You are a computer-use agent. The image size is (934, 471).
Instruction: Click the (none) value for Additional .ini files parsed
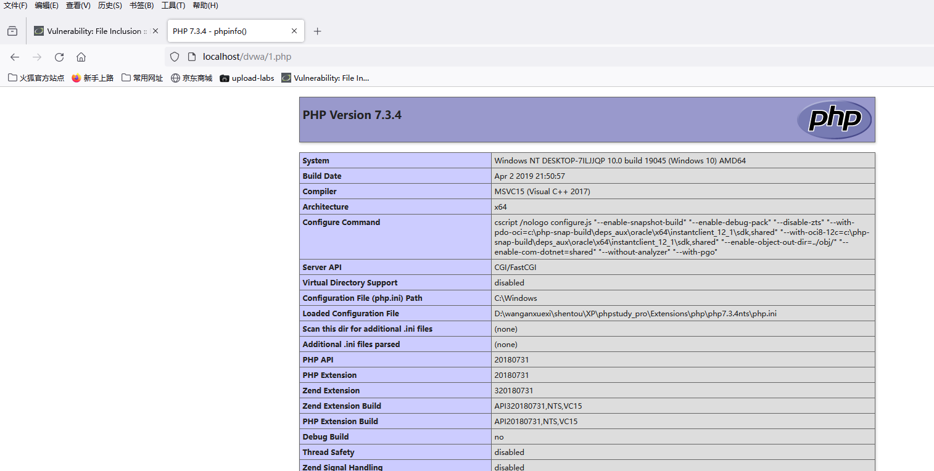(506, 345)
